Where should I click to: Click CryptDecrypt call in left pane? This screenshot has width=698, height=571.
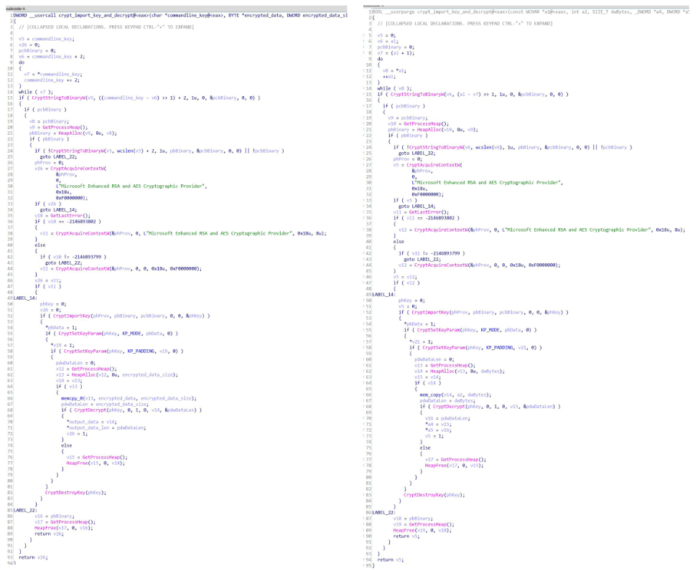tap(90, 410)
